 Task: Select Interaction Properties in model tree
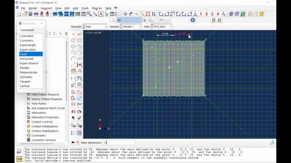(x=45, y=117)
